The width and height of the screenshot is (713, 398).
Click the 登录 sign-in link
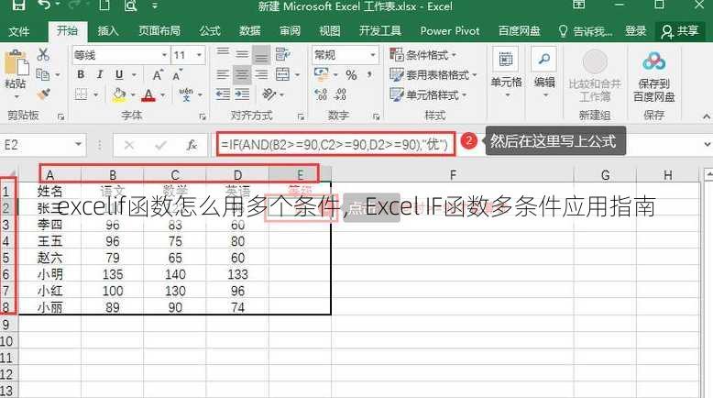pos(635,31)
